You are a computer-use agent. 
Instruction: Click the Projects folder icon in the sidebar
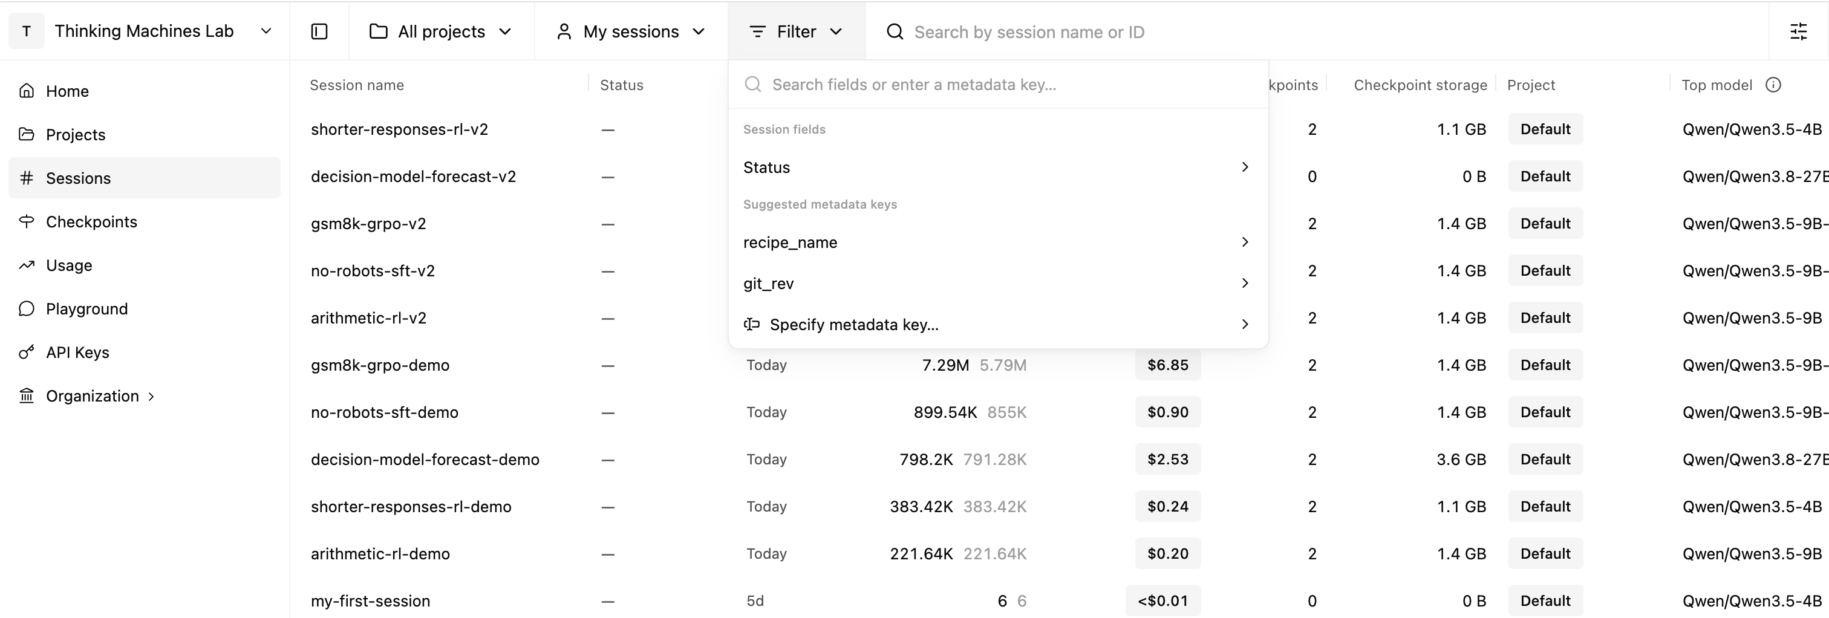[x=27, y=134]
